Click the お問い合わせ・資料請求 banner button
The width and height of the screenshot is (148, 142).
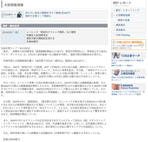129,45
